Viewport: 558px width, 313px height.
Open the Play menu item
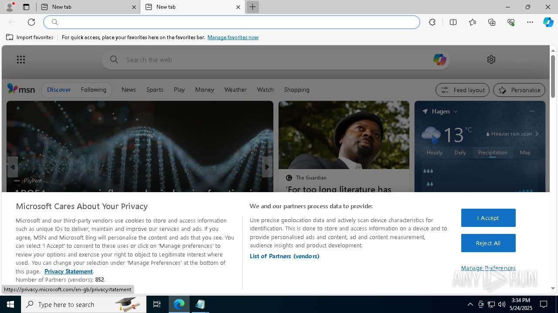[x=179, y=90]
